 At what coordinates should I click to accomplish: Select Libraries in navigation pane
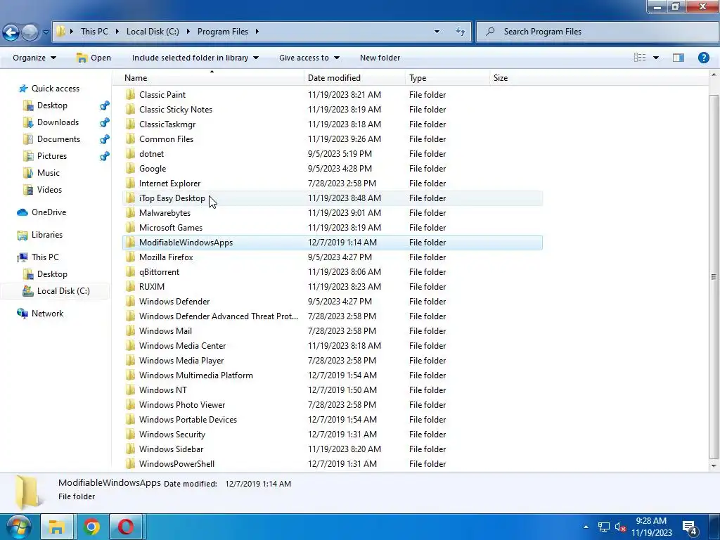[x=47, y=235]
